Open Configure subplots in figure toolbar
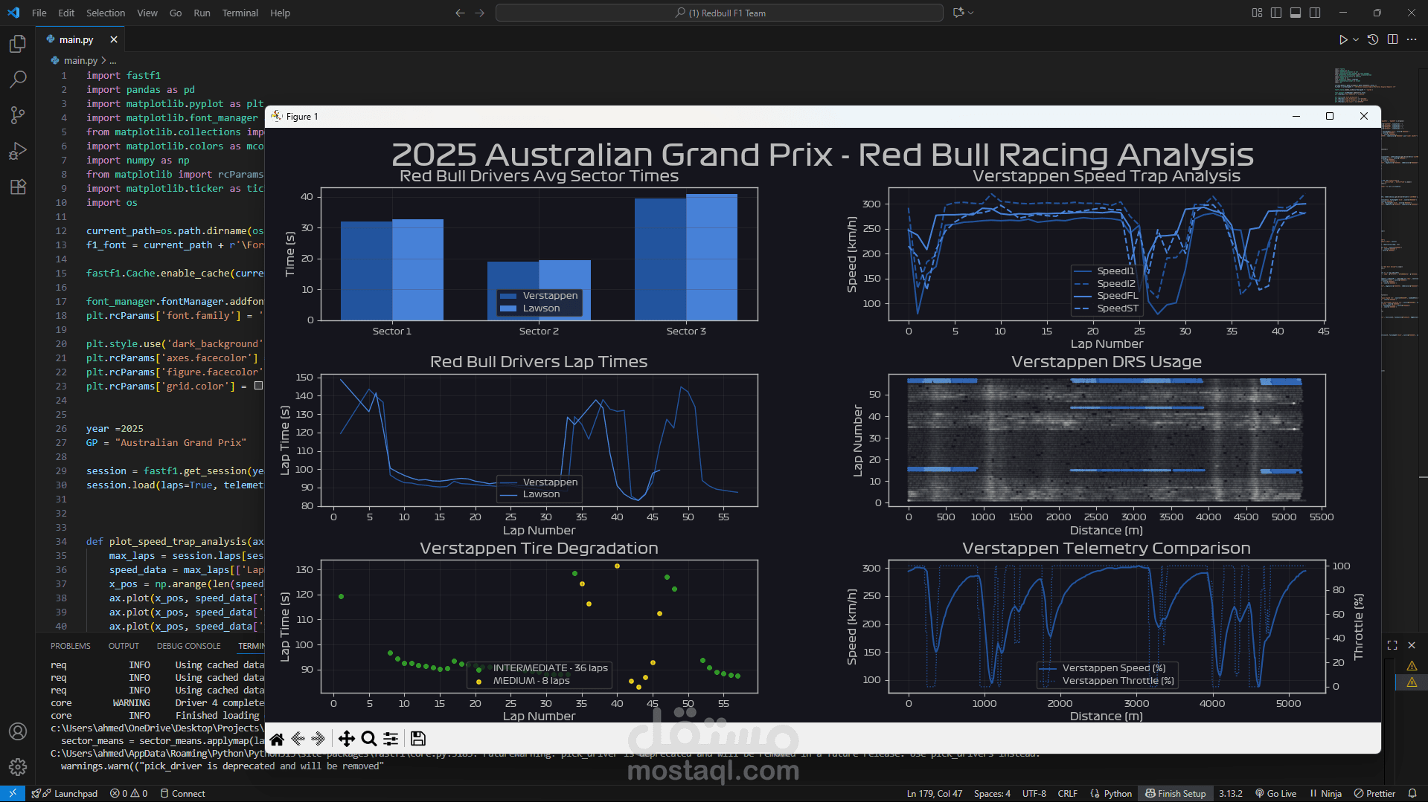The width and height of the screenshot is (1428, 802). click(x=391, y=739)
